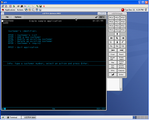Click the date and time clock

point(134,10)
